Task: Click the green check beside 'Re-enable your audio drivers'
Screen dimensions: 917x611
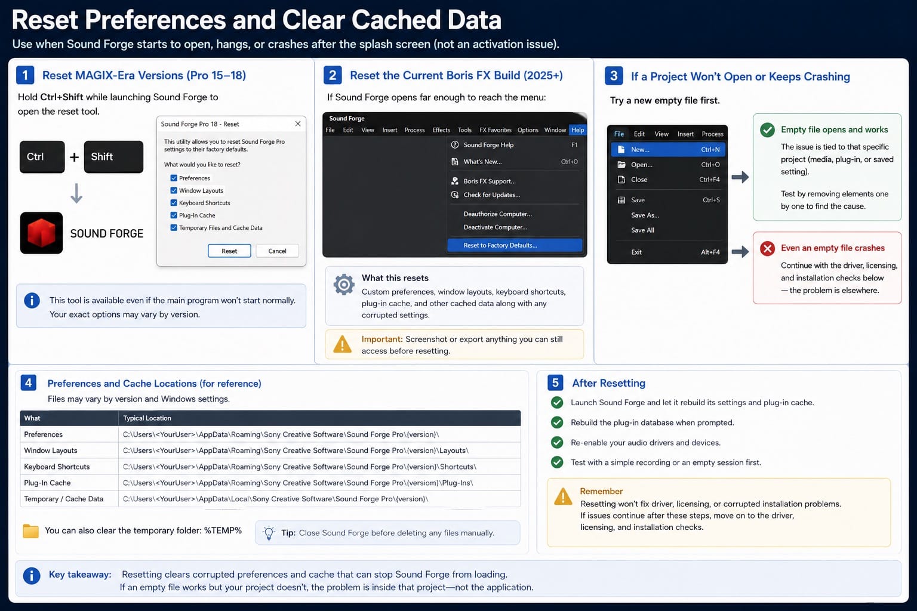Action: [557, 442]
